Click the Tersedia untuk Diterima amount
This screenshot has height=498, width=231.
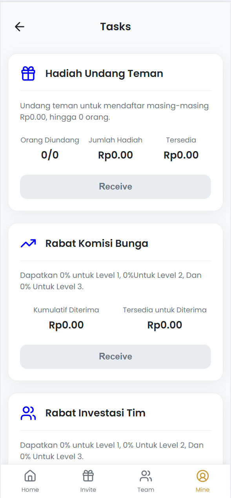165,325
